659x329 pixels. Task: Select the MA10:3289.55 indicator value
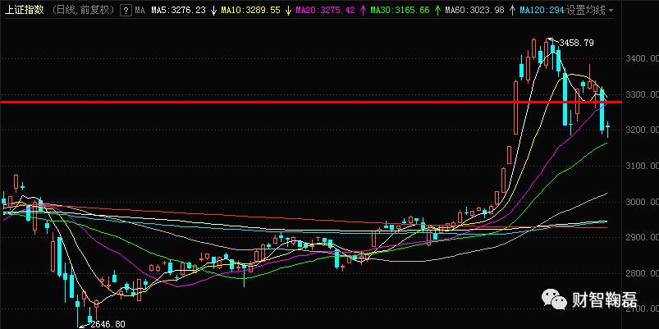pyautogui.click(x=252, y=11)
